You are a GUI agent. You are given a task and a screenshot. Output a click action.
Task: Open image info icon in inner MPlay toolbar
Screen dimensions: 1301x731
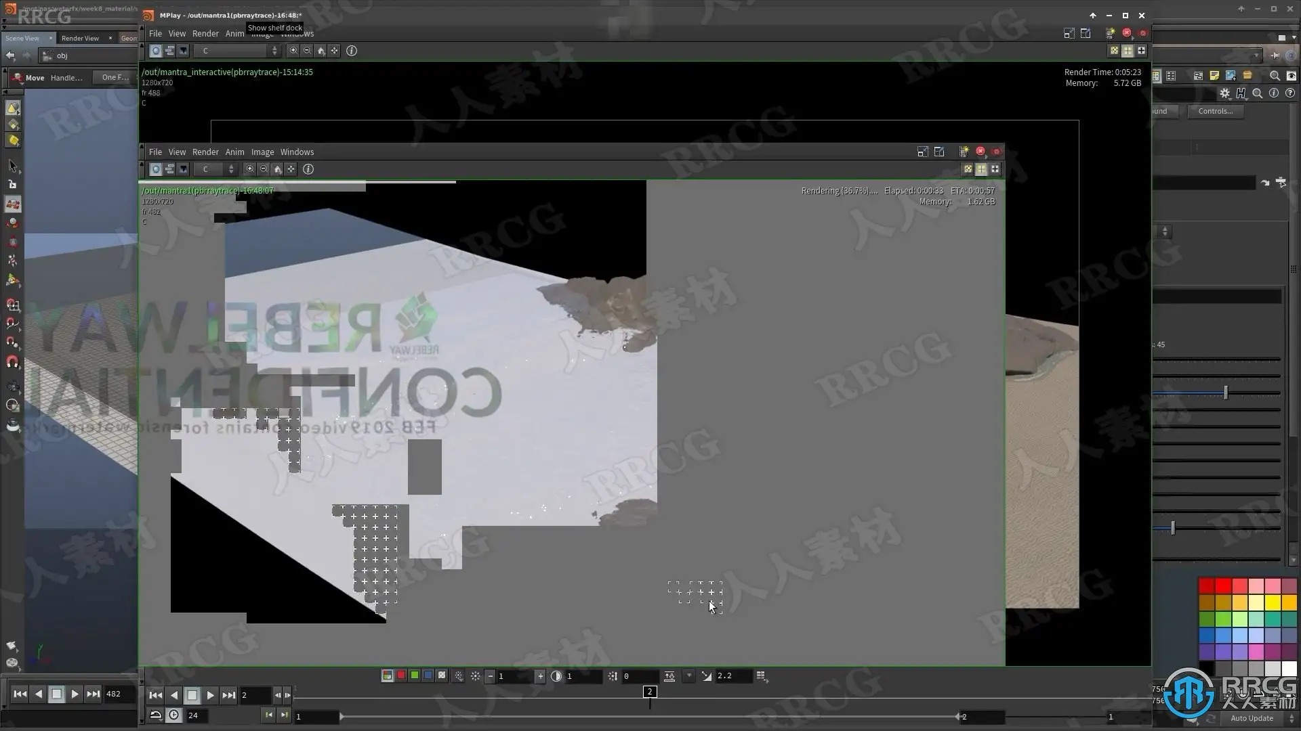click(x=308, y=169)
